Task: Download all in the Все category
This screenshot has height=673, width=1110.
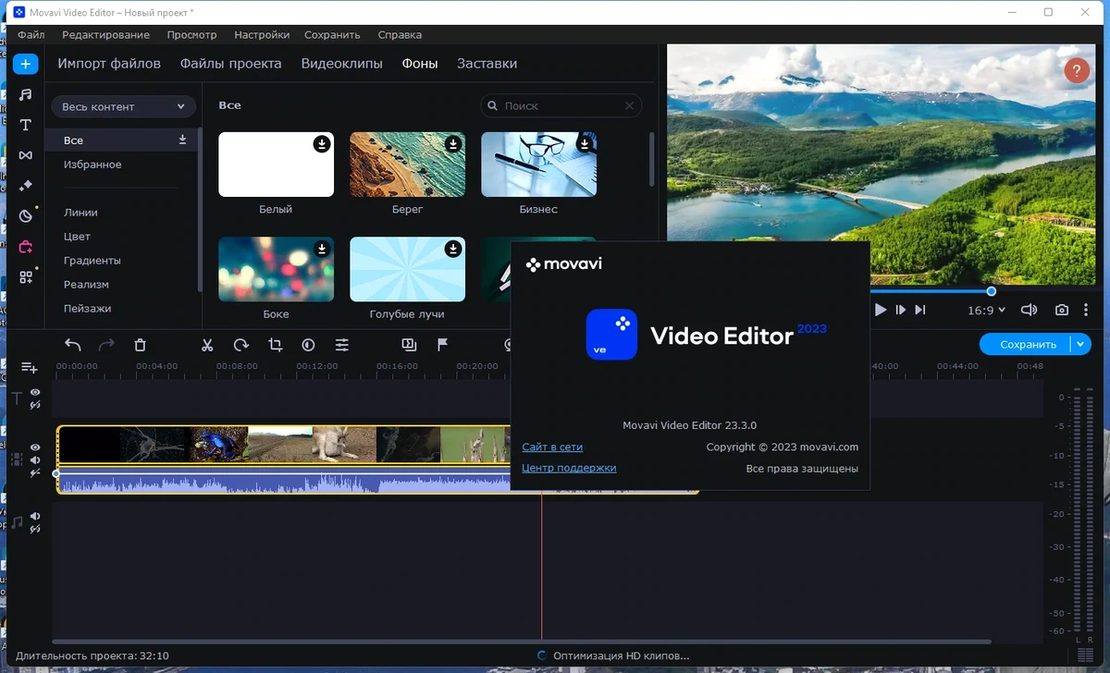Action: click(x=182, y=140)
